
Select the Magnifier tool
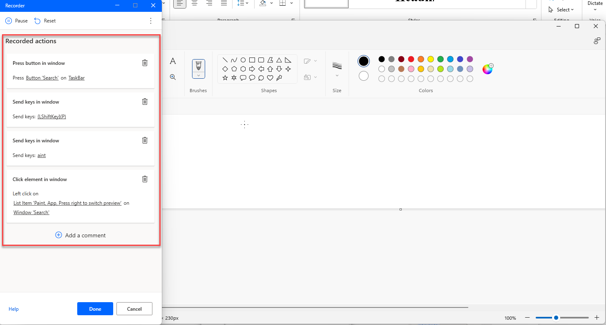click(173, 77)
